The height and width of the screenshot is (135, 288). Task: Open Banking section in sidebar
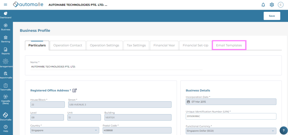(6, 39)
